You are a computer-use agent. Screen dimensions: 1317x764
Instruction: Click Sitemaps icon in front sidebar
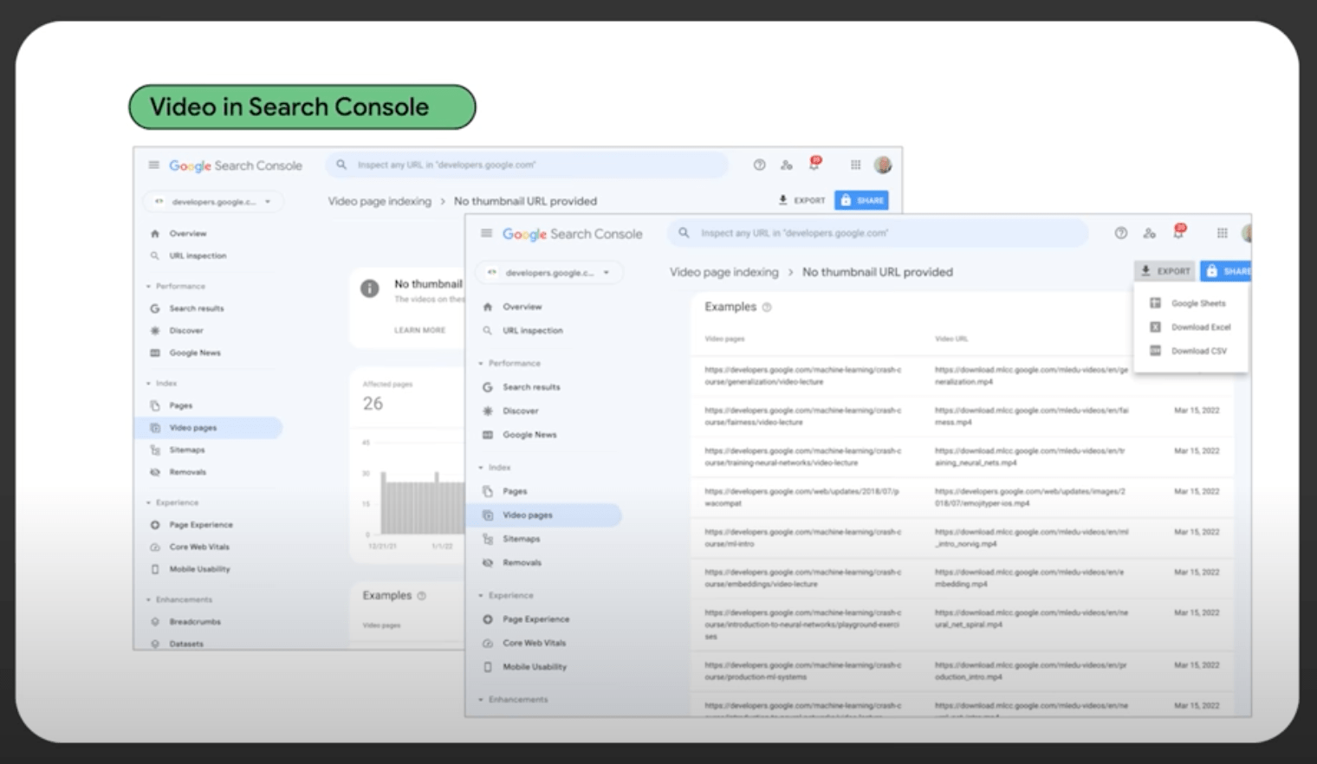coord(487,539)
